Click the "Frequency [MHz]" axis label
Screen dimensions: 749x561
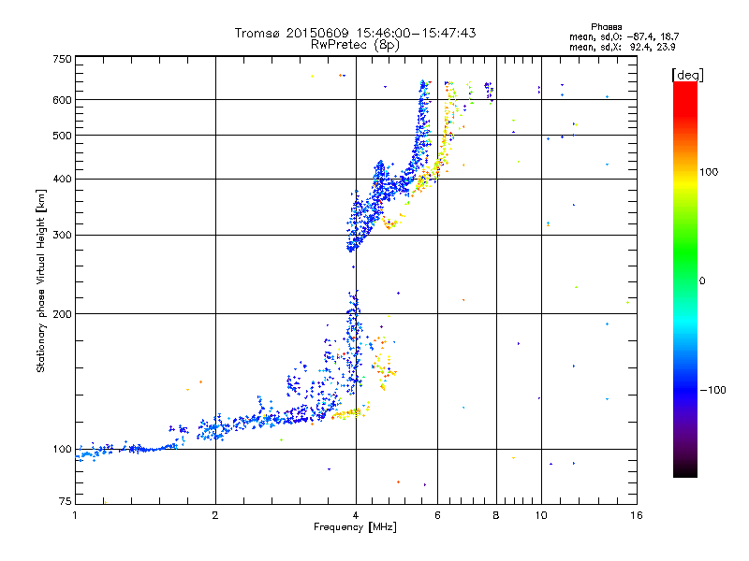[355, 527]
